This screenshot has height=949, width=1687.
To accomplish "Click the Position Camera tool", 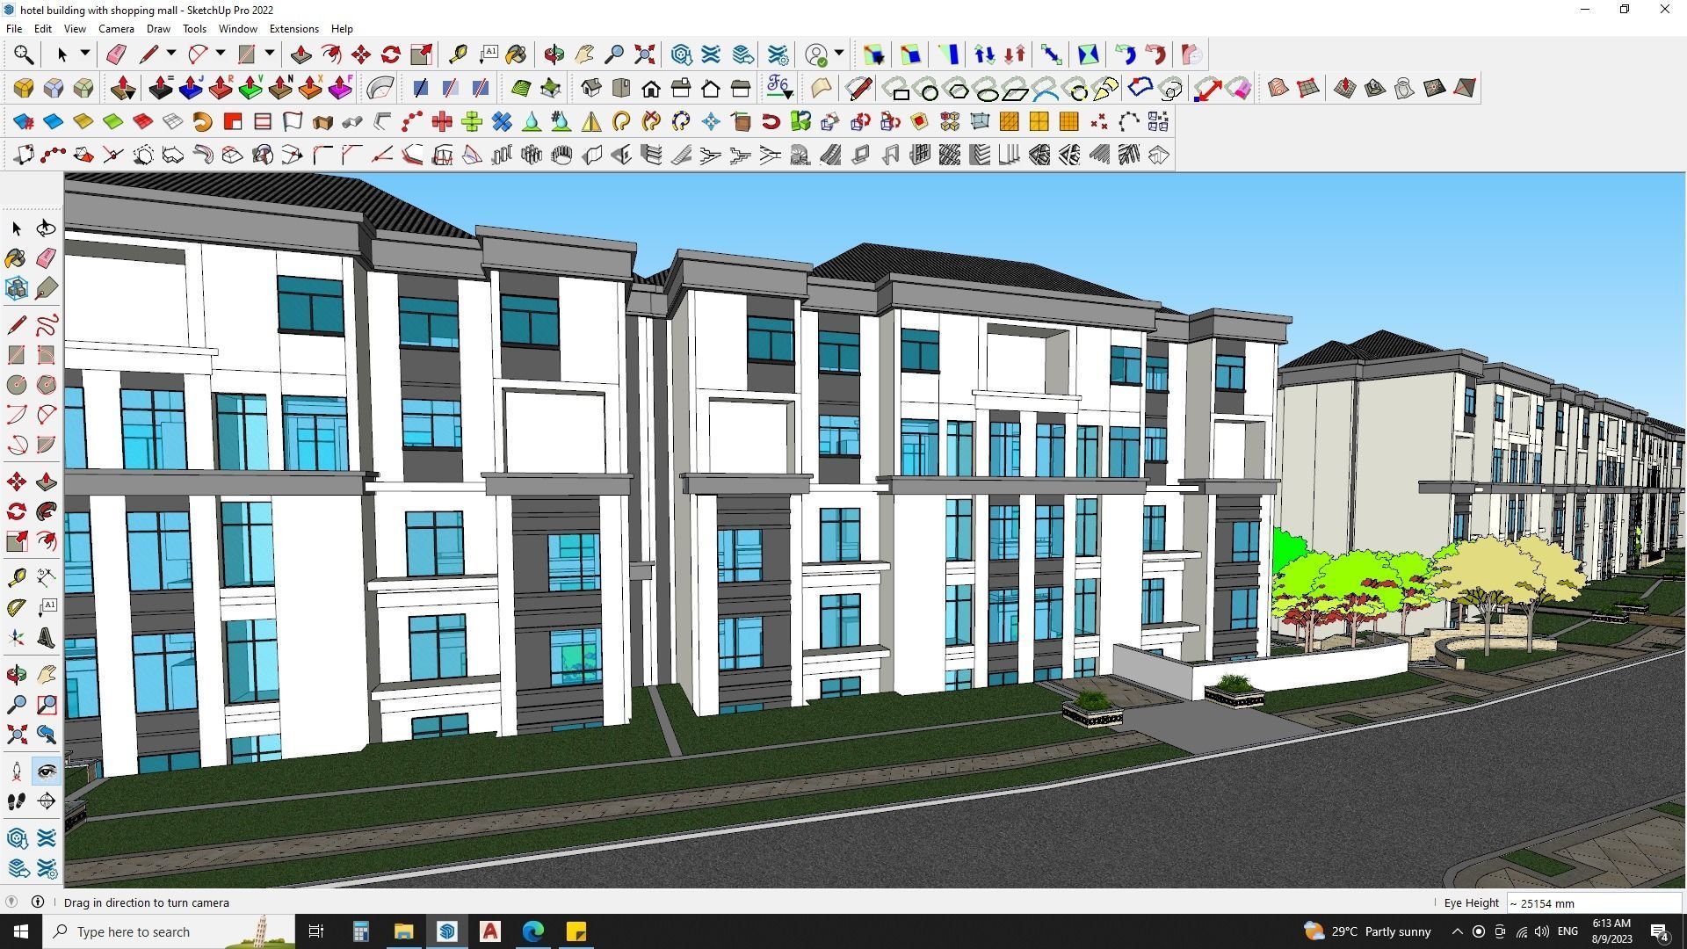I will tap(17, 772).
